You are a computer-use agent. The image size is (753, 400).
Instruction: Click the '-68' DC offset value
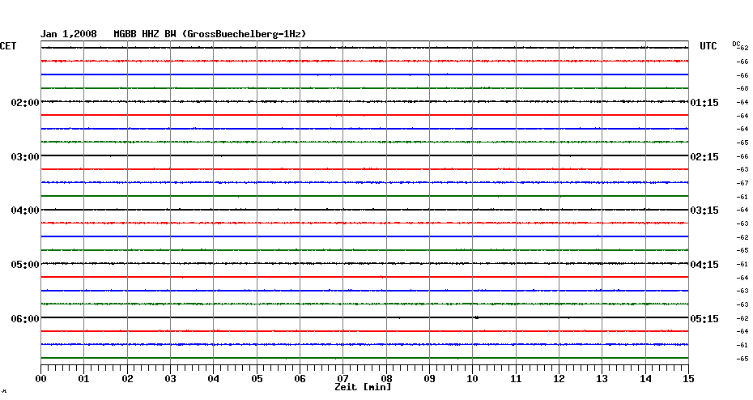point(742,89)
